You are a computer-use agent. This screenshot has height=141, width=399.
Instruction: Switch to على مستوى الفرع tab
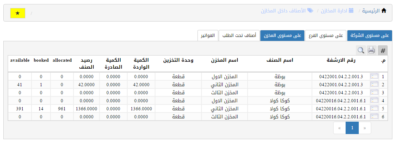[x=326, y=35]
